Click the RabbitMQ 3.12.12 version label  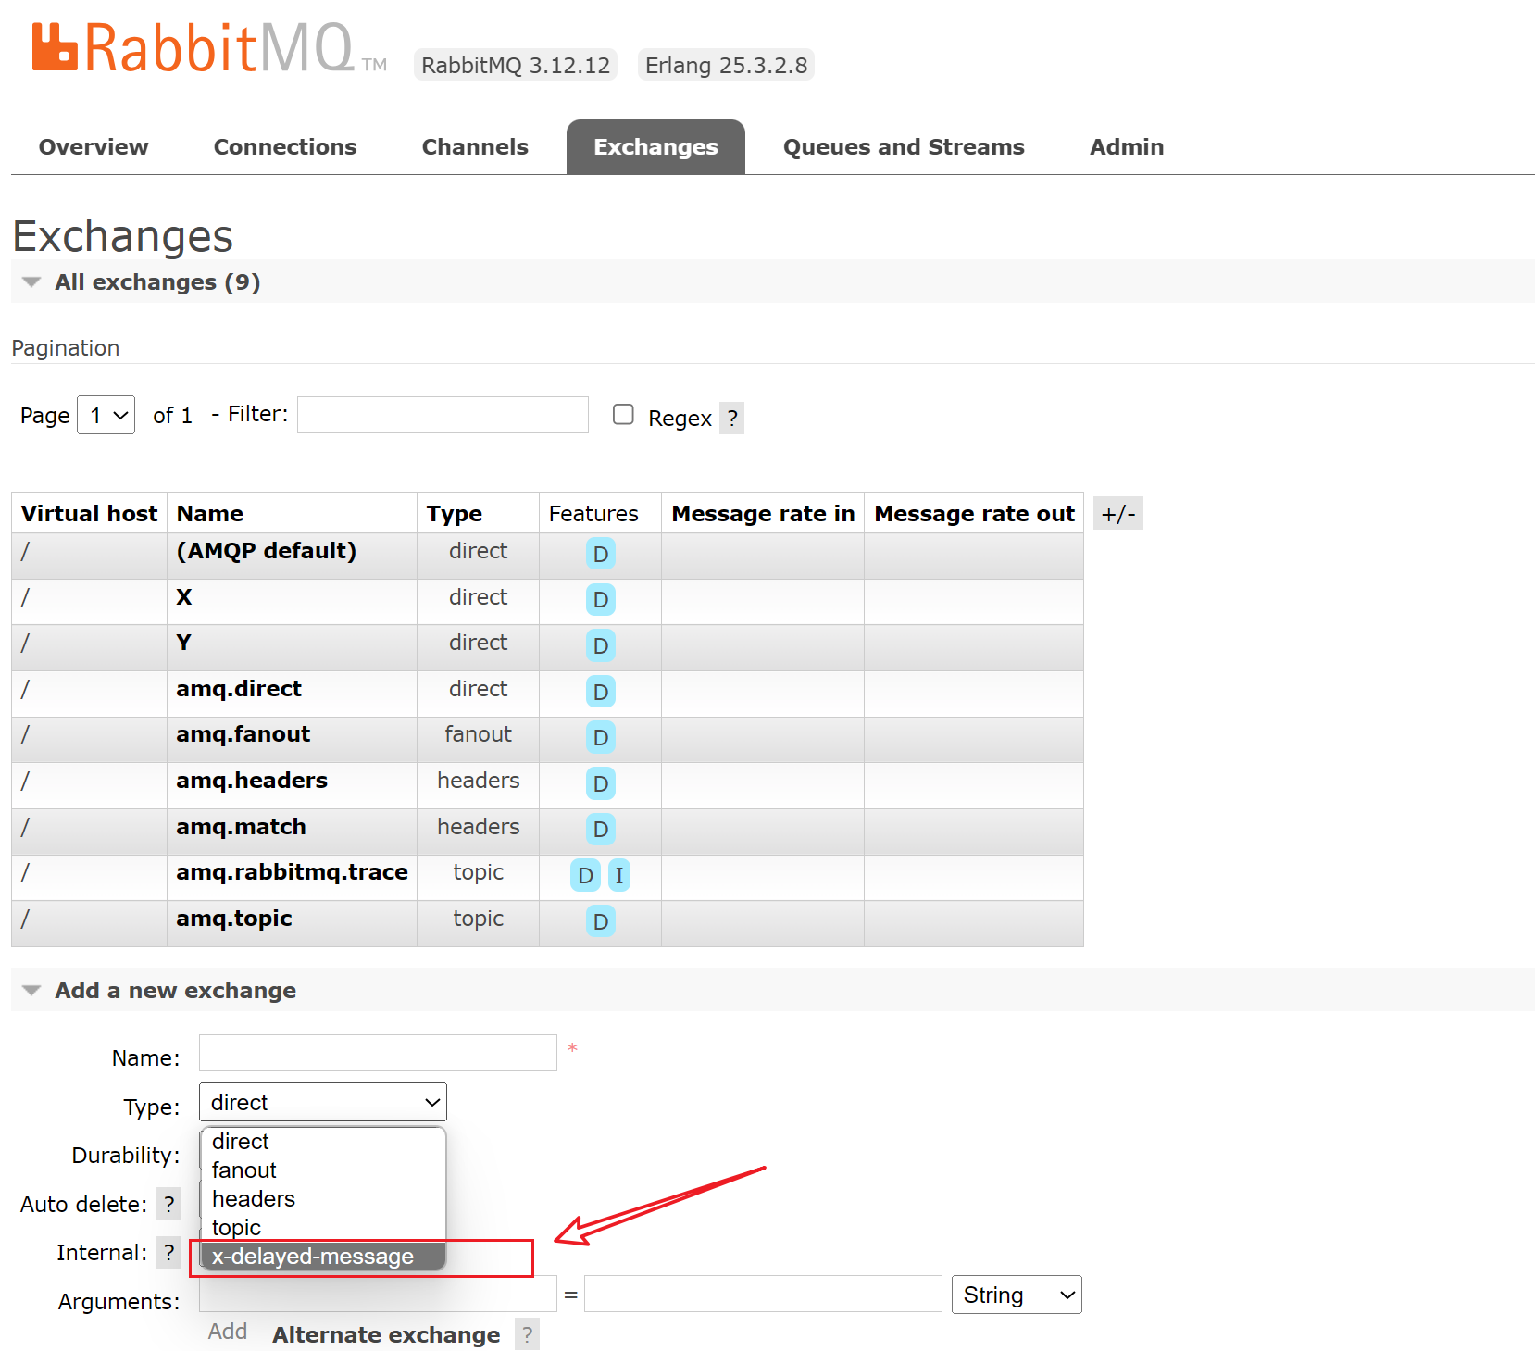click(x=516, y=65)
